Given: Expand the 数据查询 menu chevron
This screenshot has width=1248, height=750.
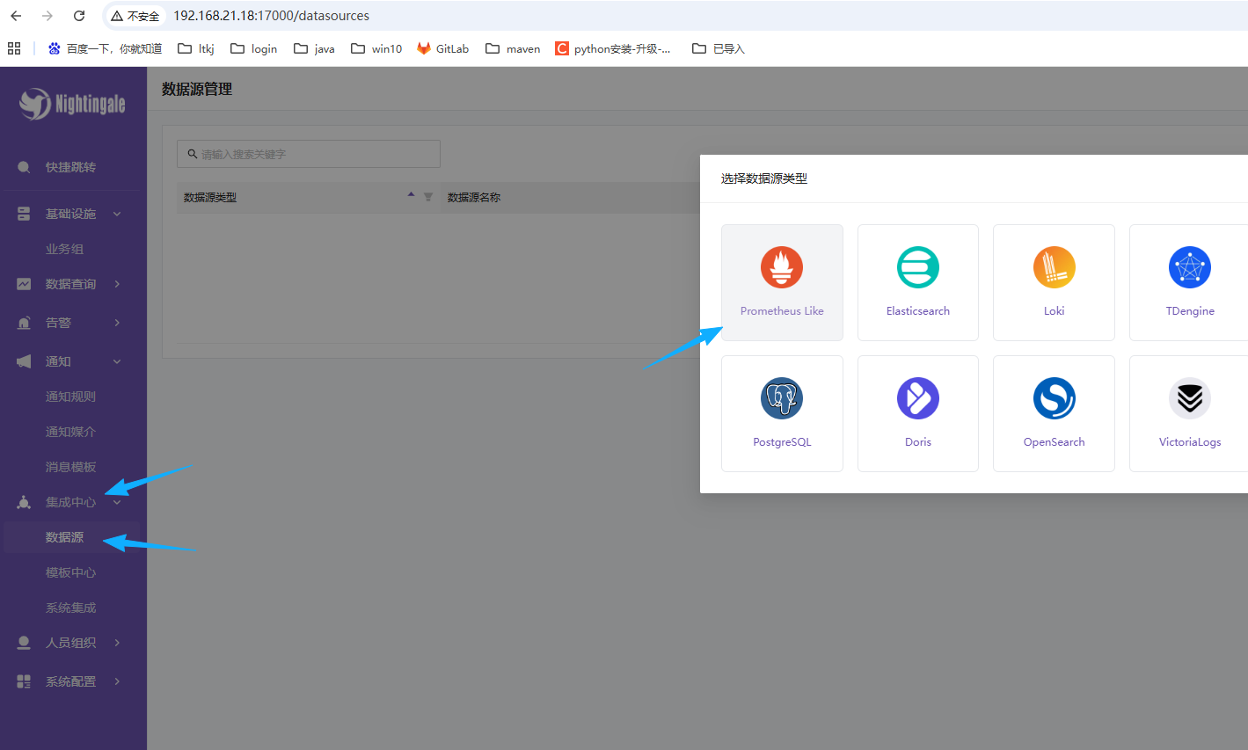Looking at the screenshot, I should (x=117, y=284).
